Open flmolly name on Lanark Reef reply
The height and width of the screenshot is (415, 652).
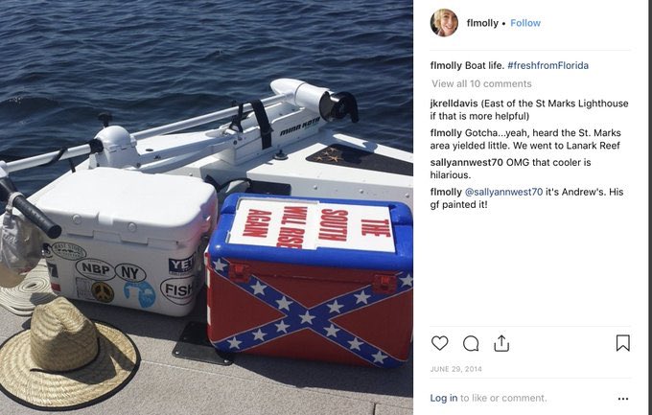pyautogui.click(x=446, y=133)
